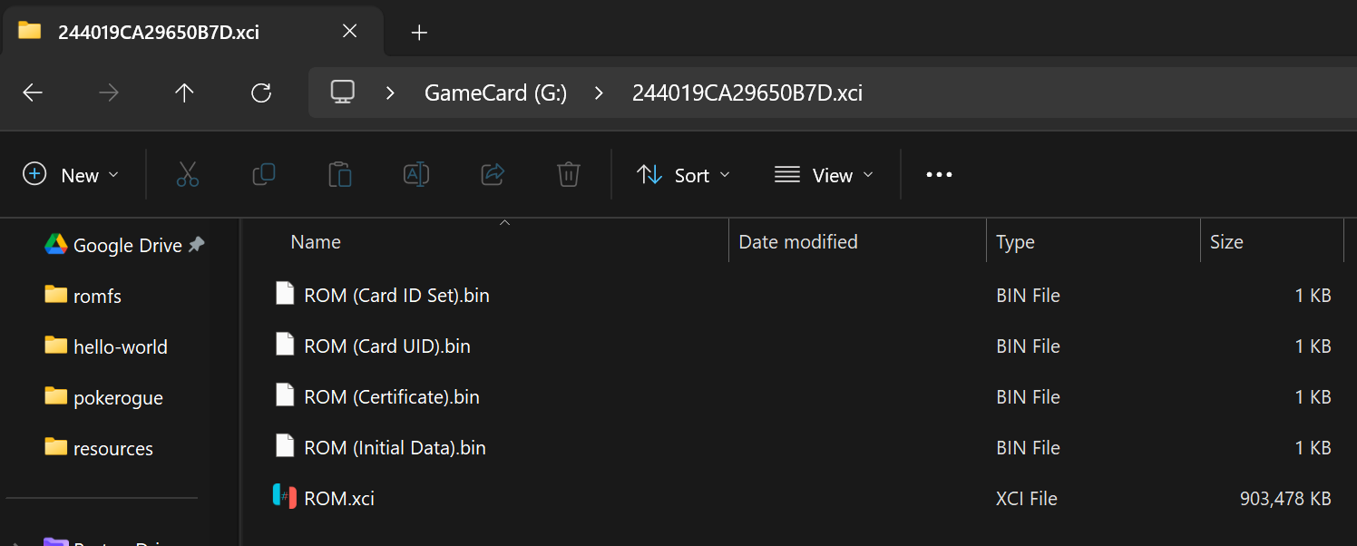
Task: Navigate back with the left arrow
Action: coord(33,93)
